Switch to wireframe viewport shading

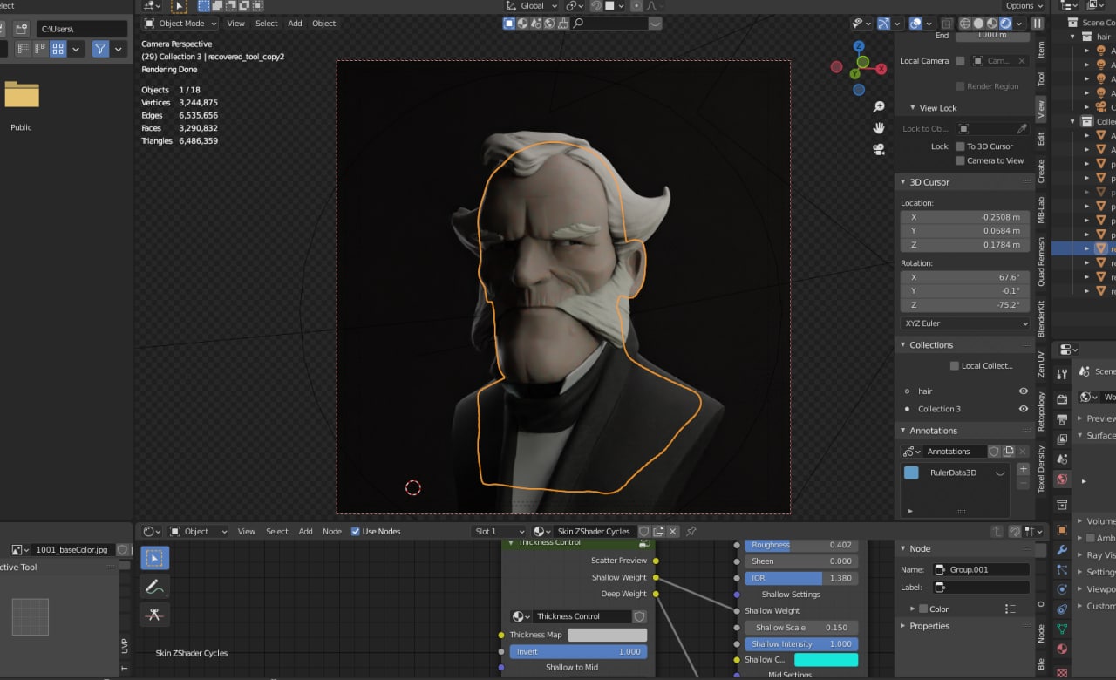[965, 24]
